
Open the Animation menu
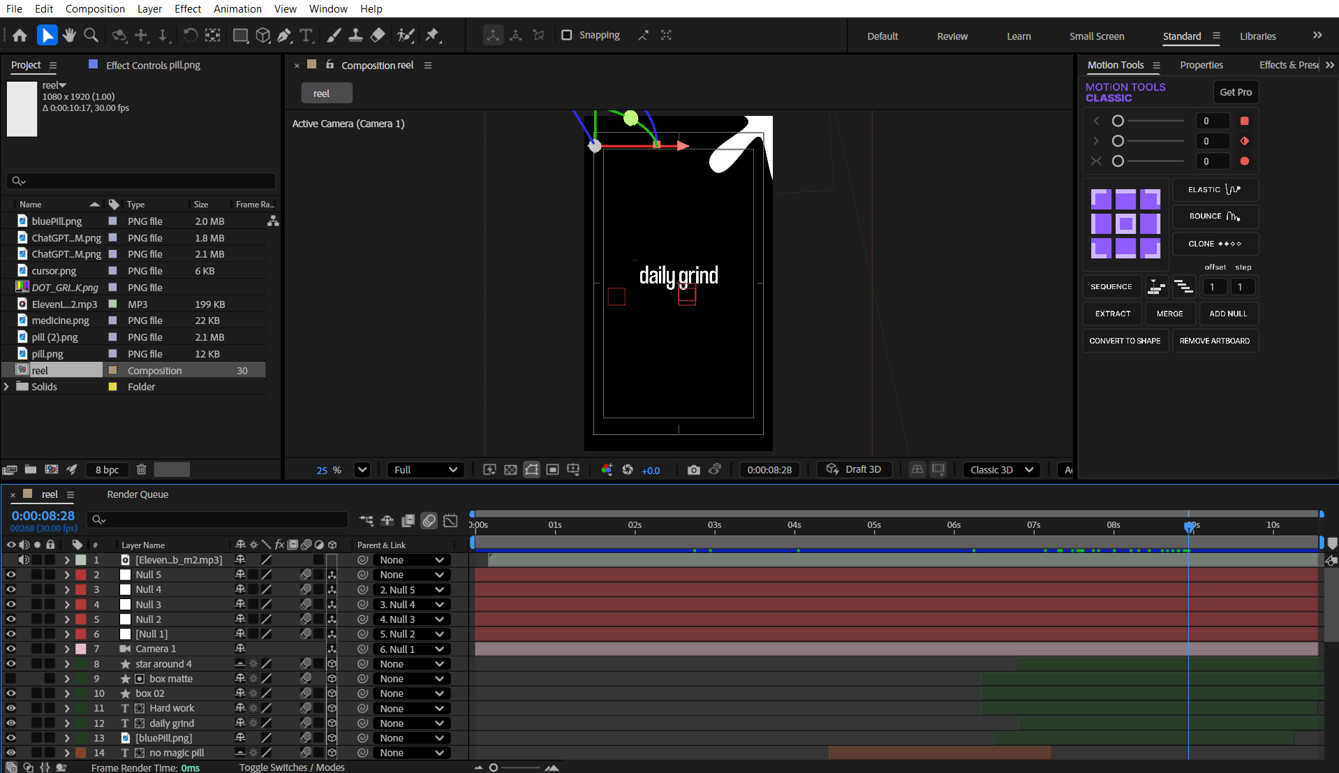[x=237, y=8]
